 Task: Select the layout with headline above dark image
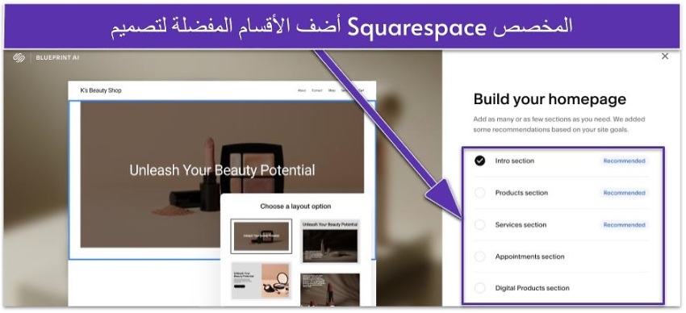point(330,241)
